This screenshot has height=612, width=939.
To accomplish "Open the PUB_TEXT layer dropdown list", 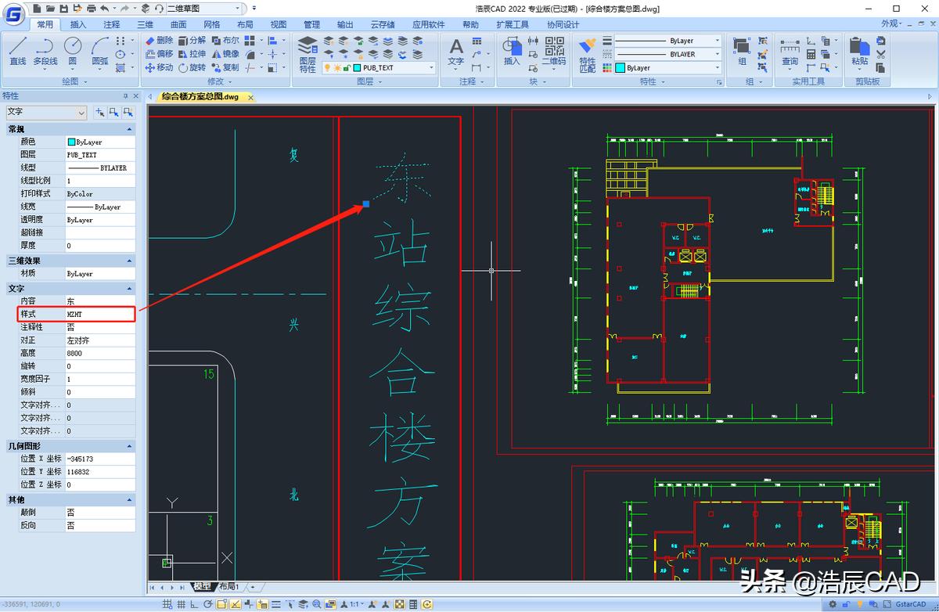I will pyautogui.click(x=431, y=67).
